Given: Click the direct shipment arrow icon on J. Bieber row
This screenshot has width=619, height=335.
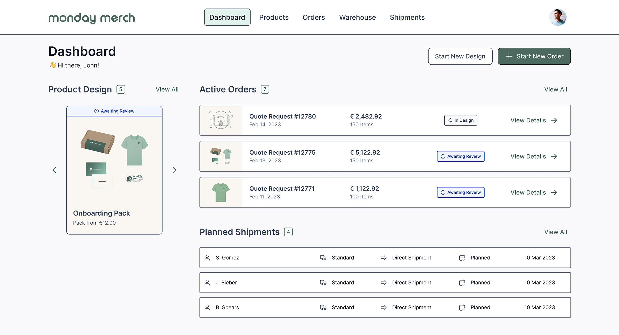Looking at the screenshot, I should (x=384, y=282).
